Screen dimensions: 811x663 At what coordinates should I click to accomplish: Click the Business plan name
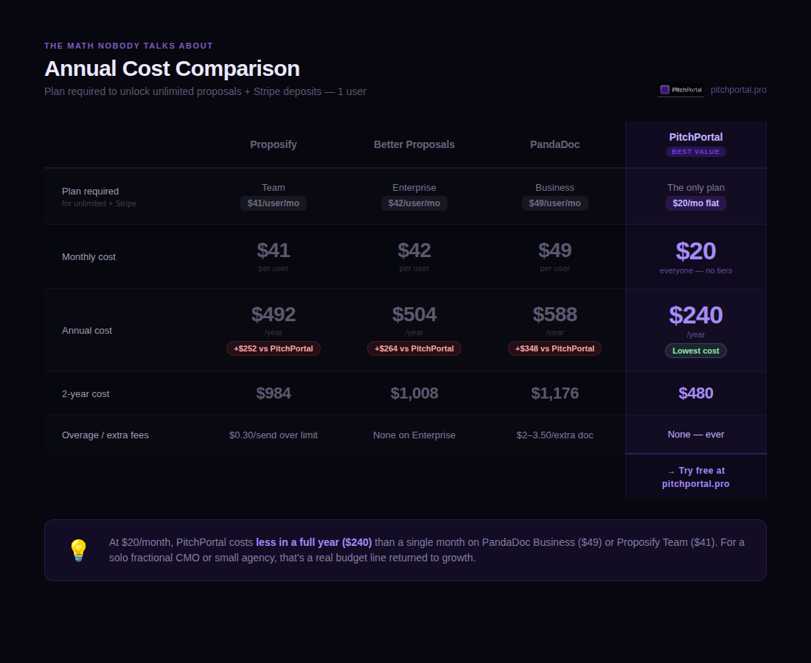pyautogui.click(x=554, y=188)
